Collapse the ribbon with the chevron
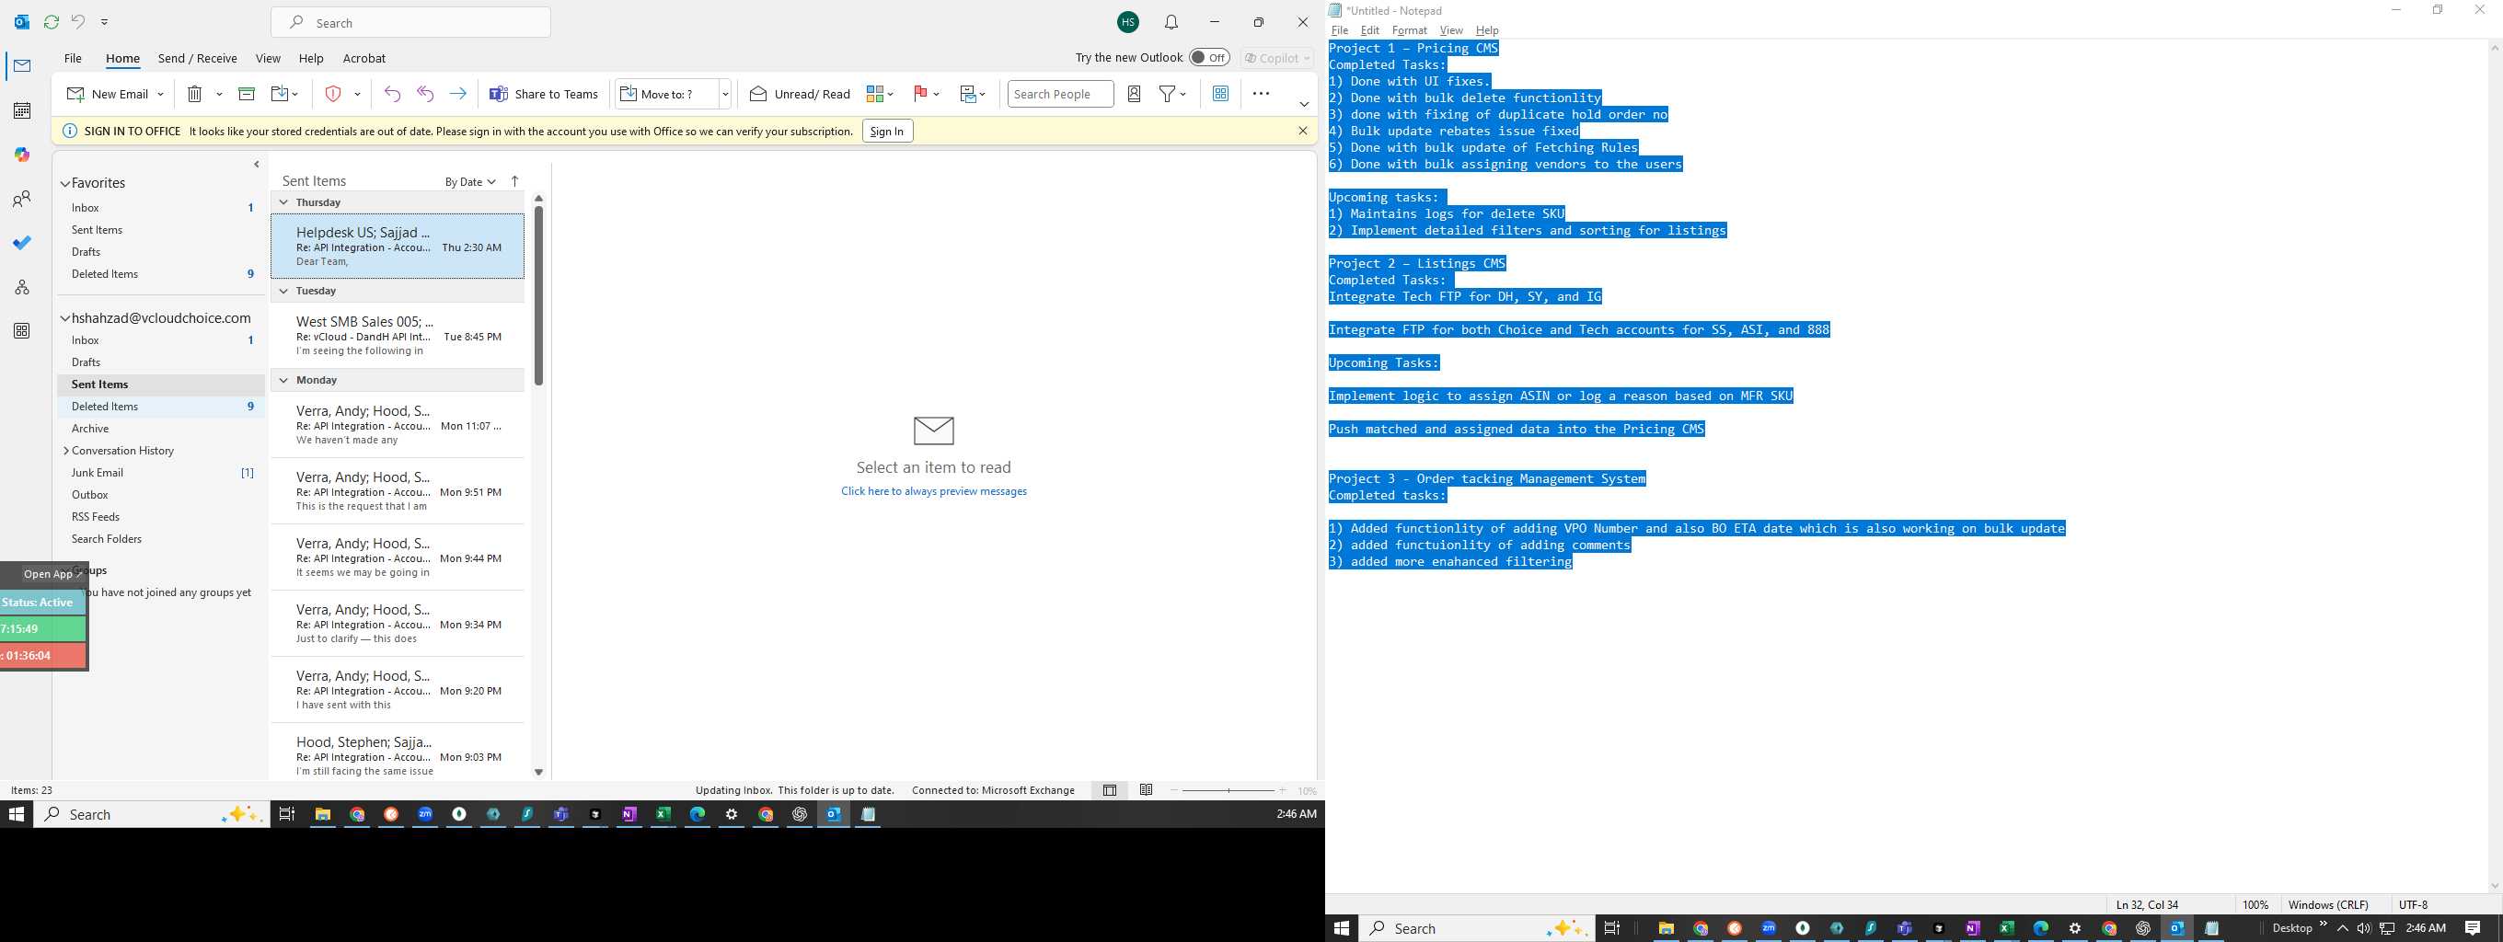Image resolution: width=2503 pixels, height=942 pixels. coord(1304,104)
